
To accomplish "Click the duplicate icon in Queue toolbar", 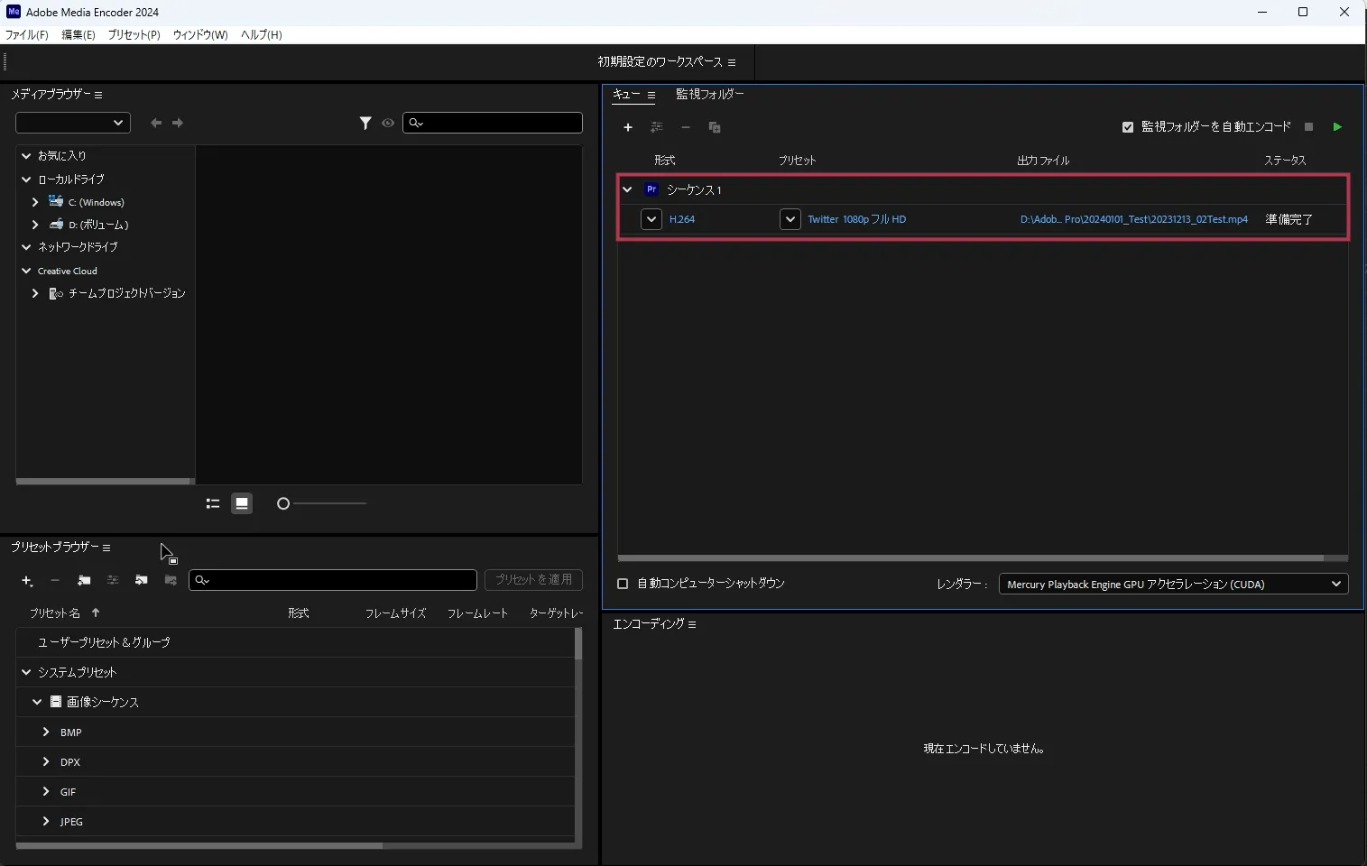I will coord(715,127).
